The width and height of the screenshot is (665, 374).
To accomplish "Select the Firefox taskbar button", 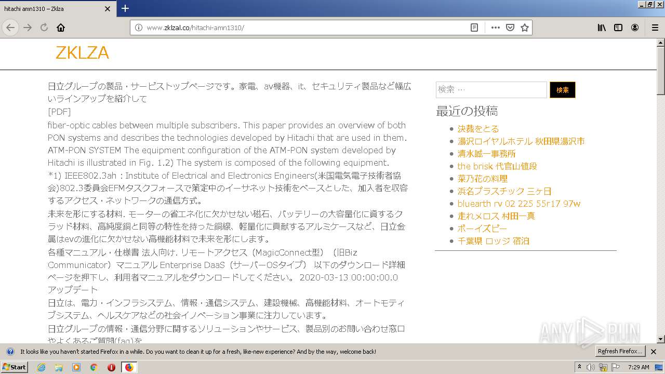I will 129,367.
